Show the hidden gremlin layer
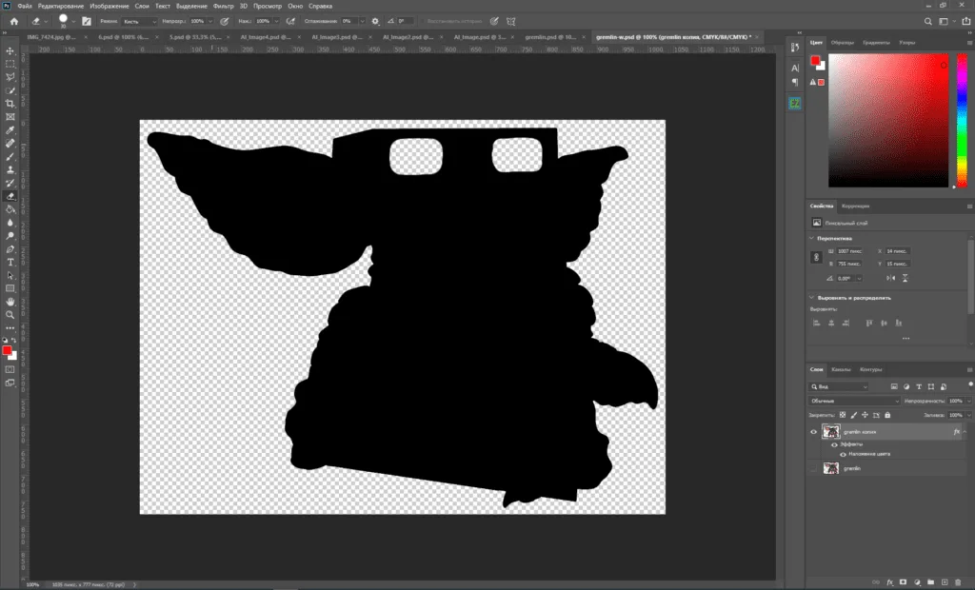The height and width of the screenshot is (590, 975). pos(813,468)
